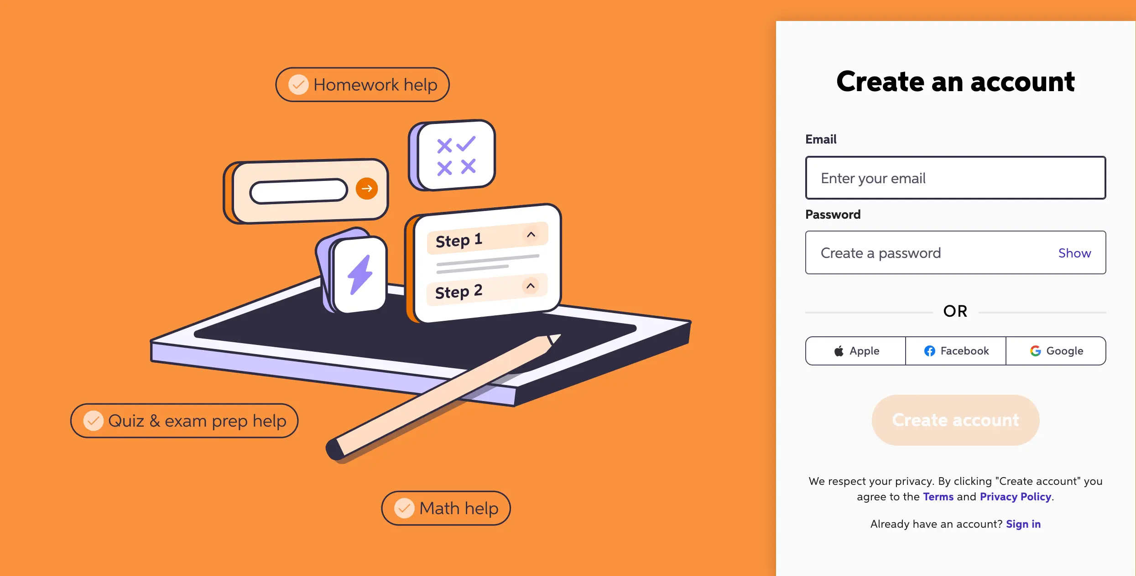Click the Create account button
This screenshot has height=576, width=1136.
955,420
